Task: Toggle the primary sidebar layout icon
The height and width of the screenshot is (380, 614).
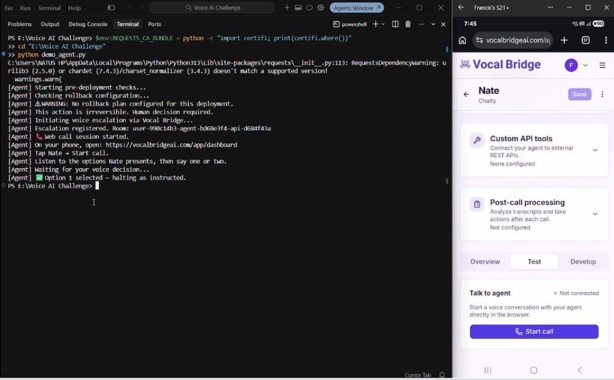Action: pos(111,7)
